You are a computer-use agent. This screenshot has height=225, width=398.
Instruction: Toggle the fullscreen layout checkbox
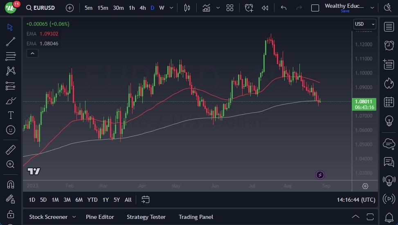click(315, 8)
